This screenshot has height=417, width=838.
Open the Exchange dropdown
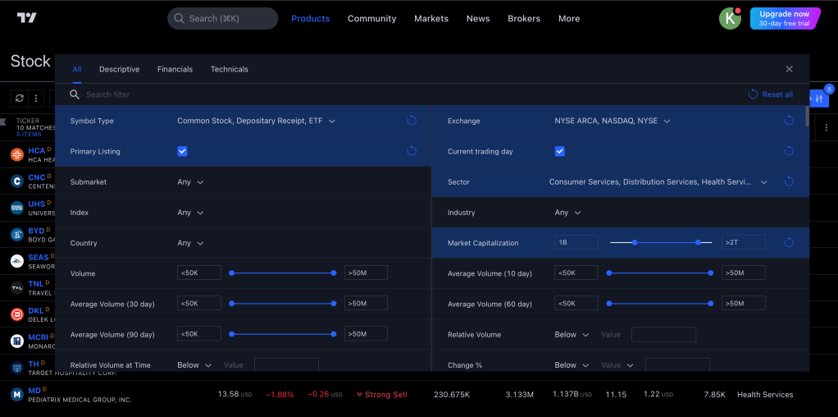pos(612,121)
